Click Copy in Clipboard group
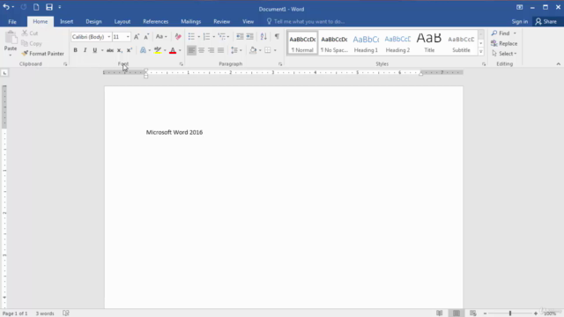 [32, 43]
